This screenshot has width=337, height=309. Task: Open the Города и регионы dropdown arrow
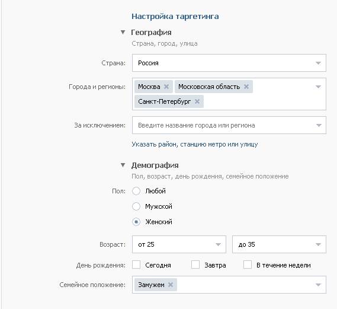click(x=318, y=87)
